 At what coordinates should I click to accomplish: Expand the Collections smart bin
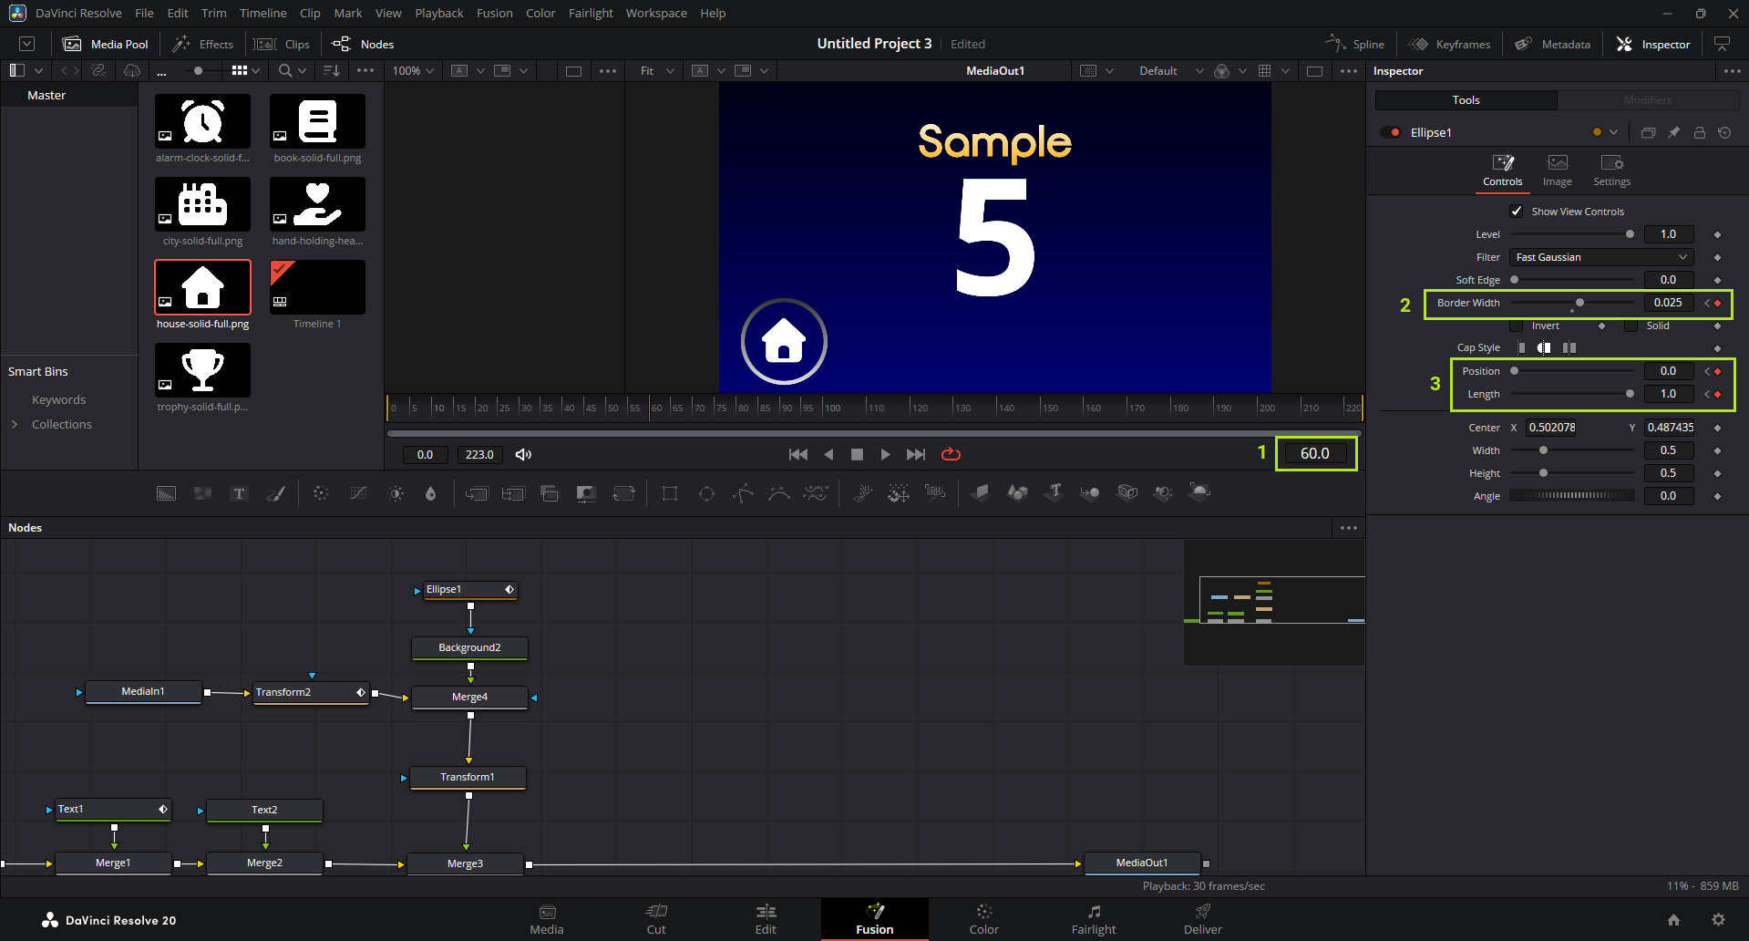(15, 424)
